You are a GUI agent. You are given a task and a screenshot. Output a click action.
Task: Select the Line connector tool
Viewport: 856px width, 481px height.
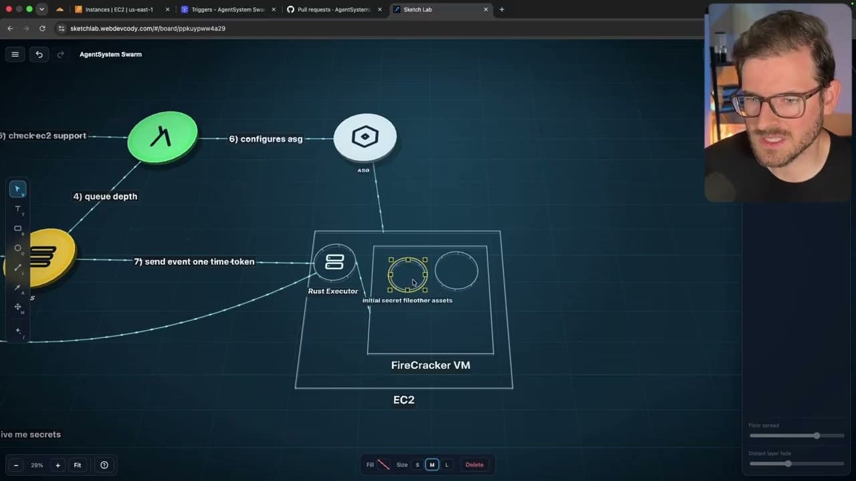coord(18,268)
